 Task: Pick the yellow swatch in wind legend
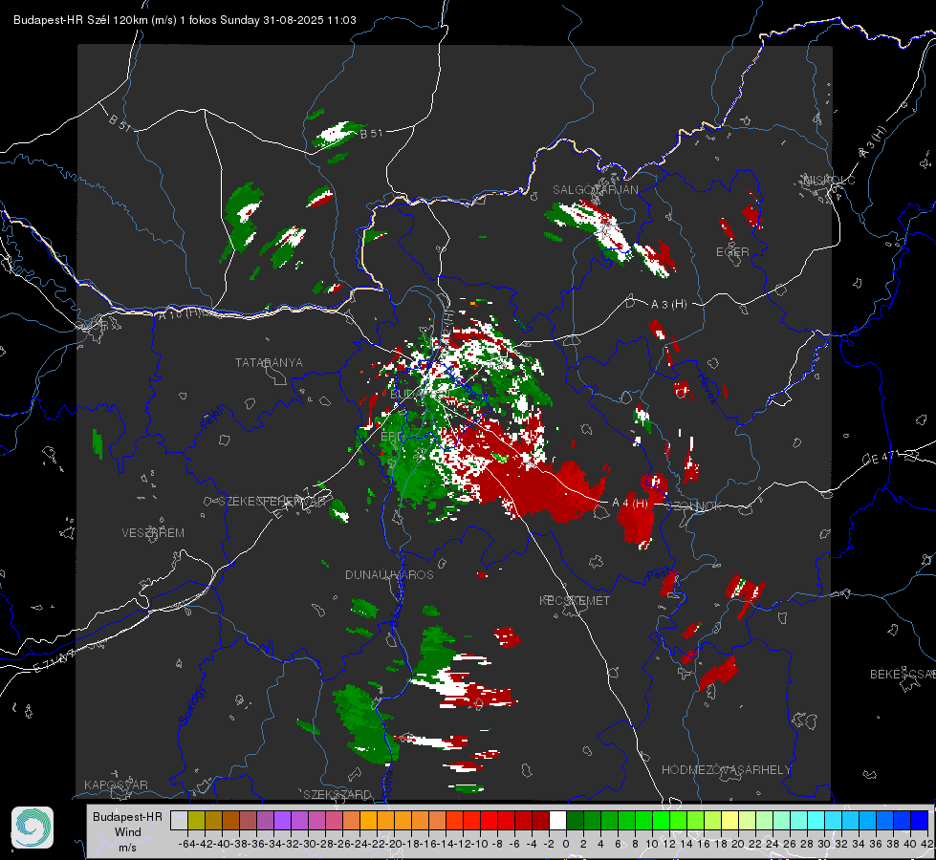[730, 820]
